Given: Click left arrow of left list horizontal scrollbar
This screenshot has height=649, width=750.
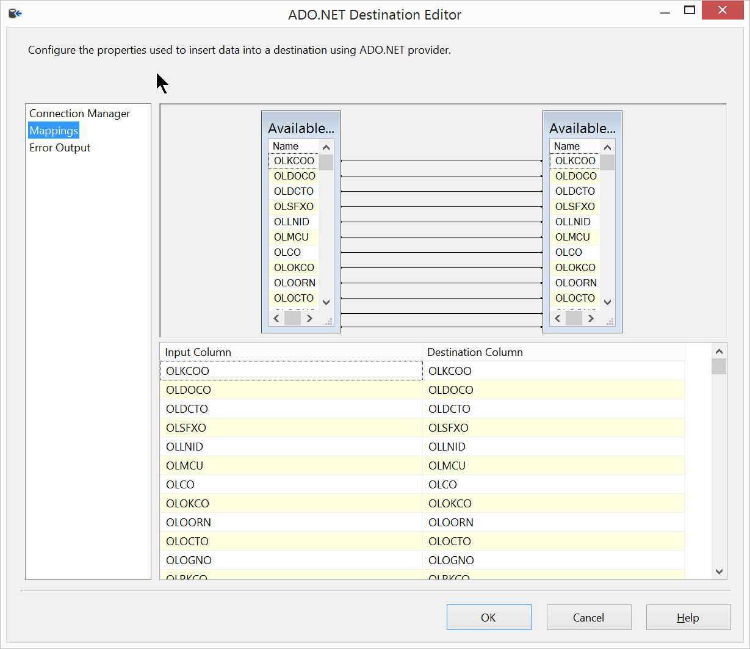Looking at the screenshot, I should click(276, 319).
